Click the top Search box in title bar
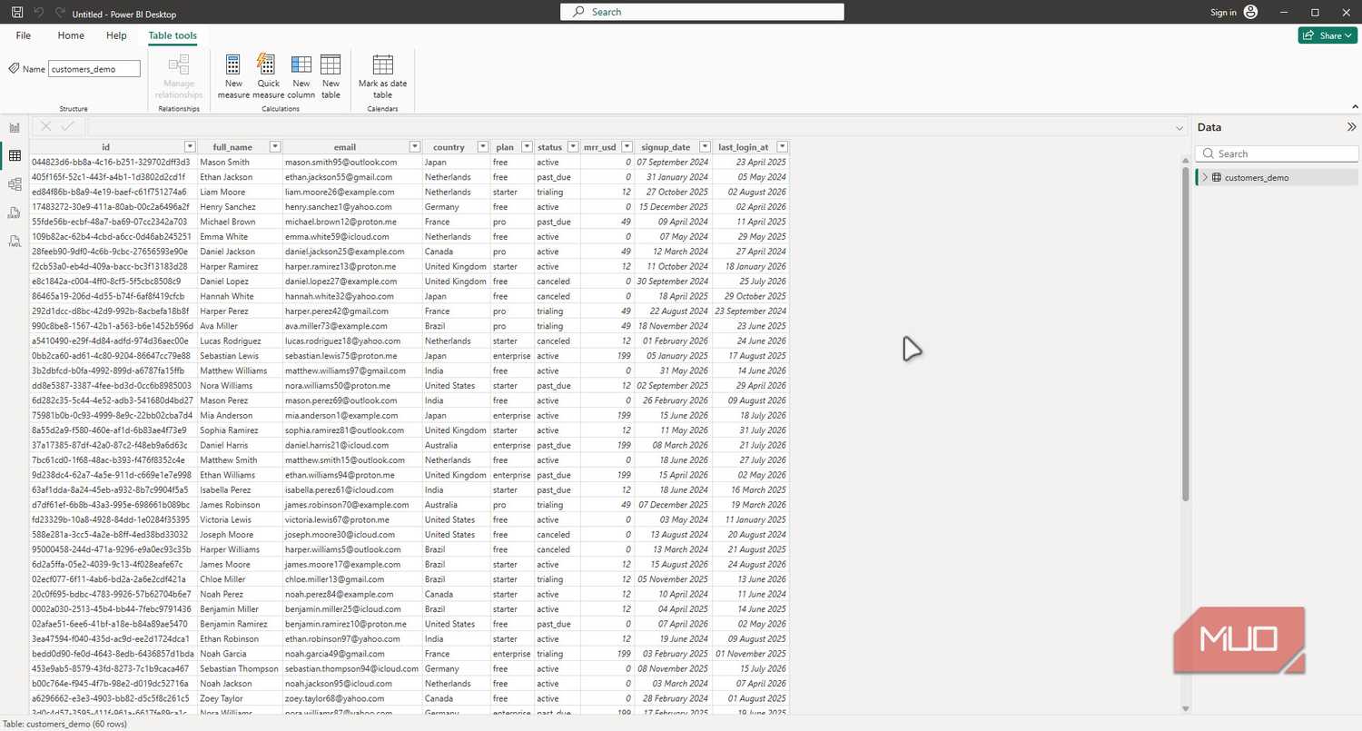1362x731 pixels. [x=703, y=12]
